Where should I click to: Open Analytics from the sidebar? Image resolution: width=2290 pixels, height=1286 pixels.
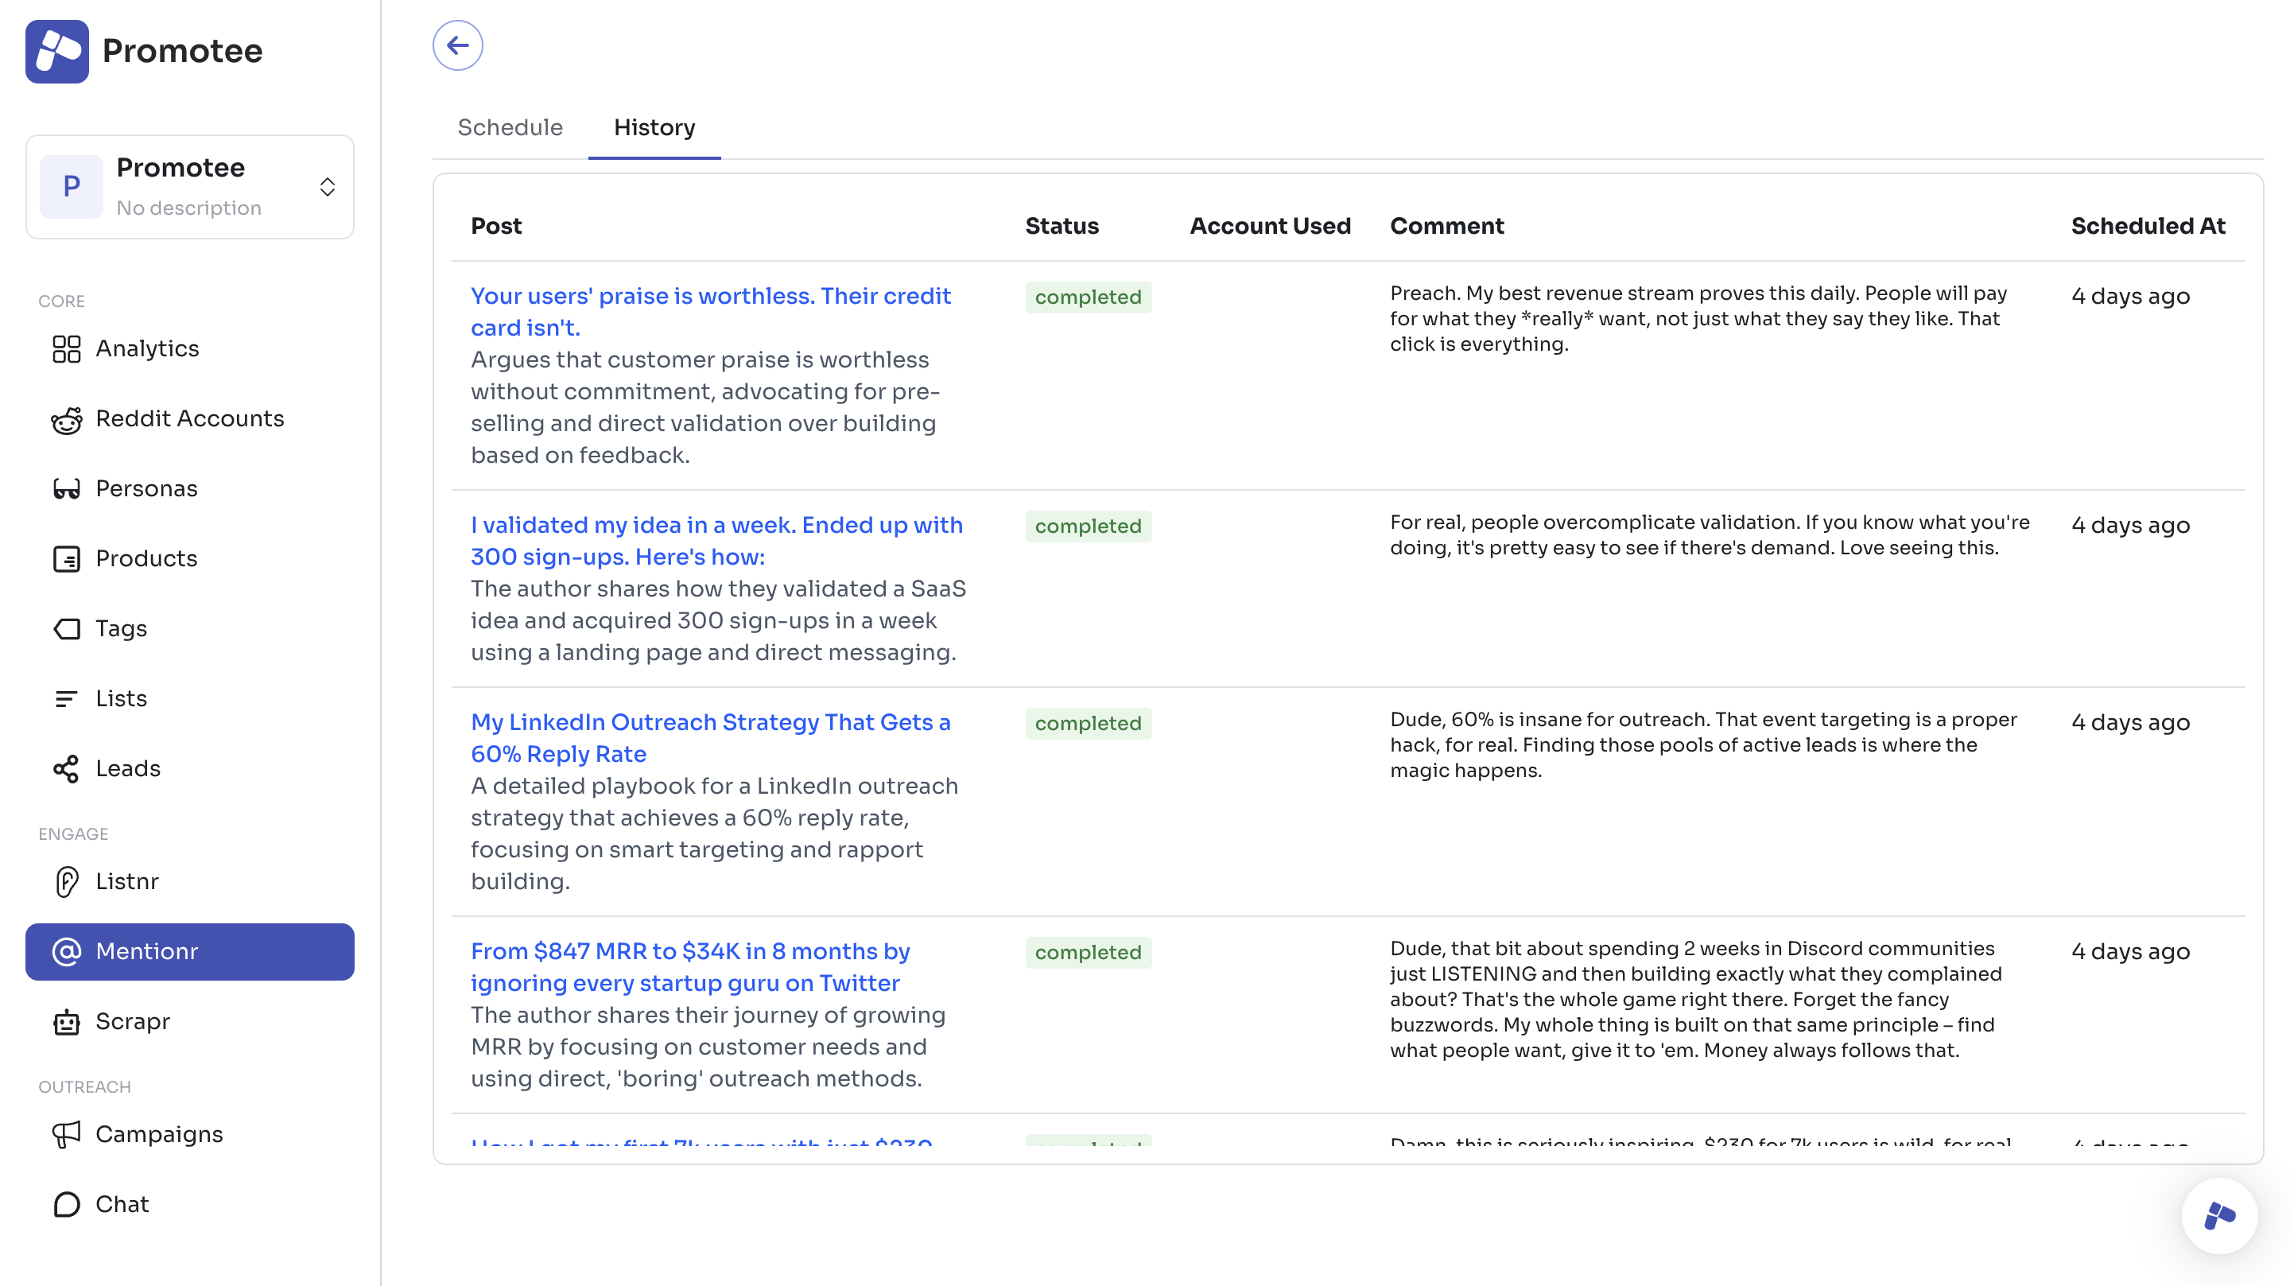click(x=146, y=348)
